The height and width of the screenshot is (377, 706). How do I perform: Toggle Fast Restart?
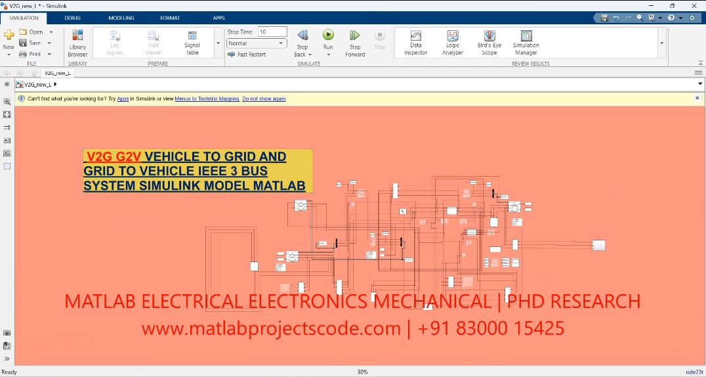click(x=247, y=55)
